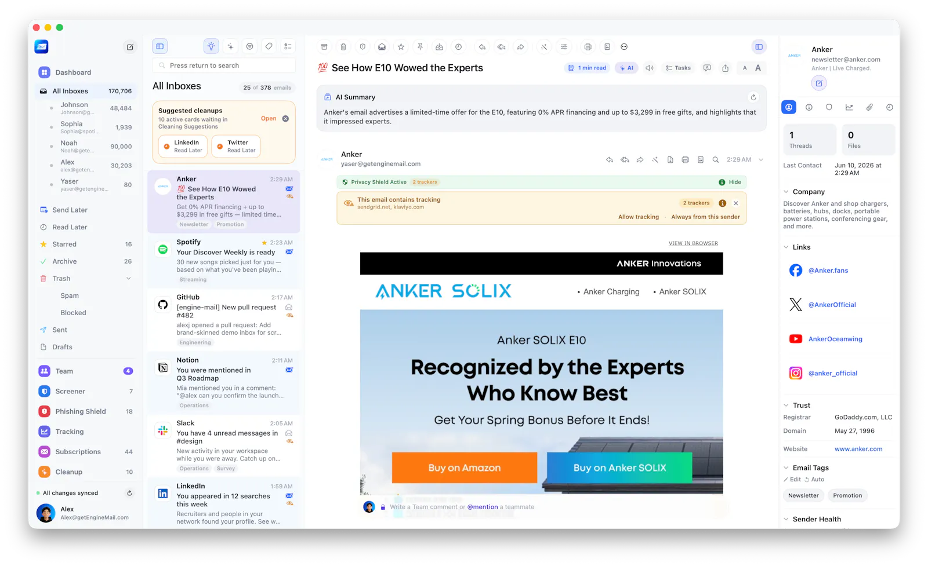
Task: Click the Buy on Anker SOLIX button
Action: (619, 468)
